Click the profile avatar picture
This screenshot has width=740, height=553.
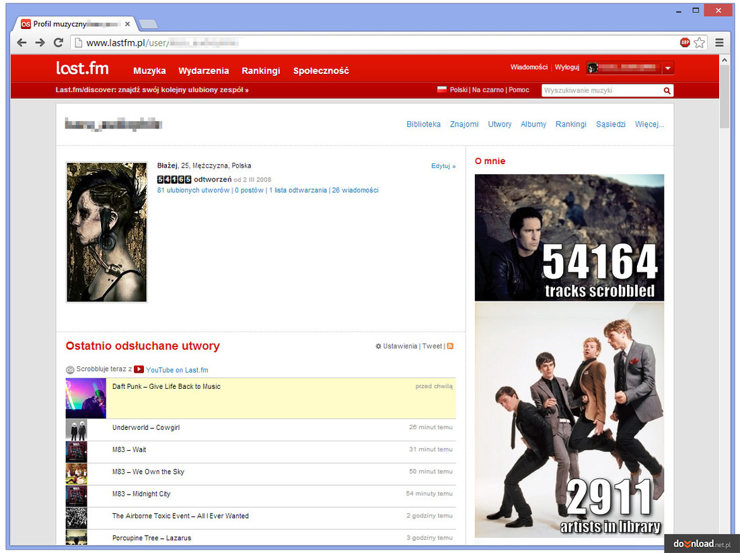pyautogui.click(x=107, y=232)
